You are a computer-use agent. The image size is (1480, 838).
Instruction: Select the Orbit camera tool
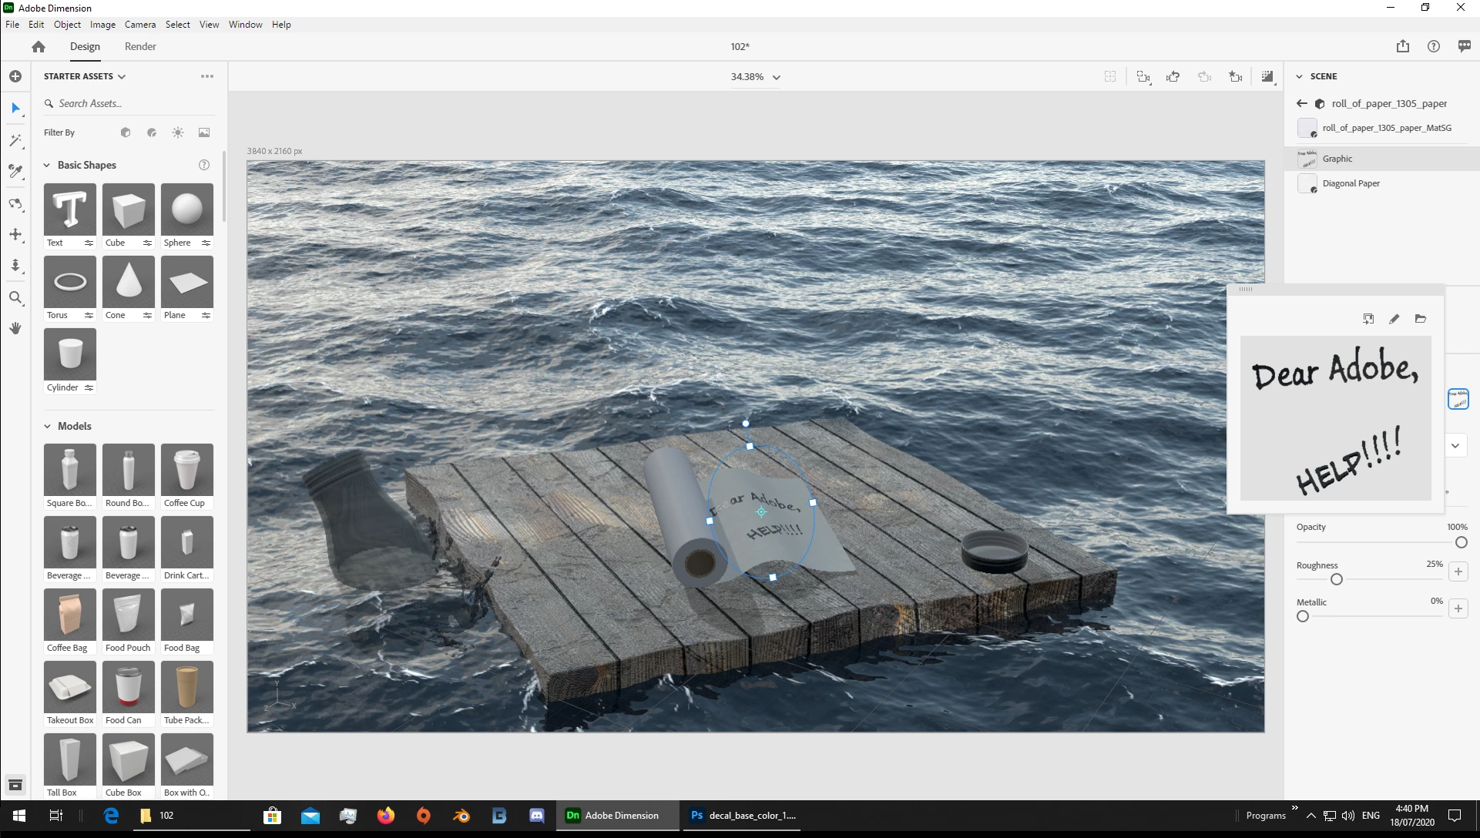point(15,204)
